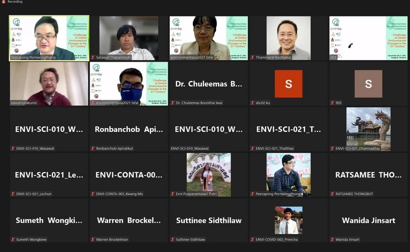Click ENVI-COVID-002_Precha's profile photo
Image resolution: width=410 pixels, height=252 pixels.
click(289, 220)
